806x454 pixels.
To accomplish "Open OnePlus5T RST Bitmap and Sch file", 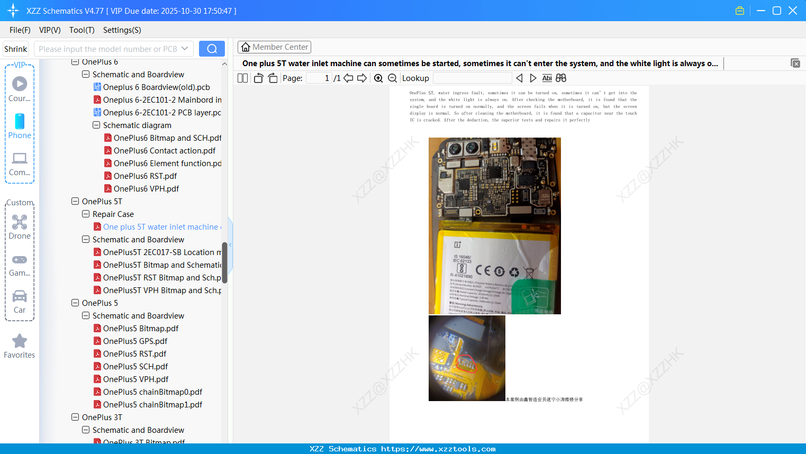I will [x=157, y=278].
